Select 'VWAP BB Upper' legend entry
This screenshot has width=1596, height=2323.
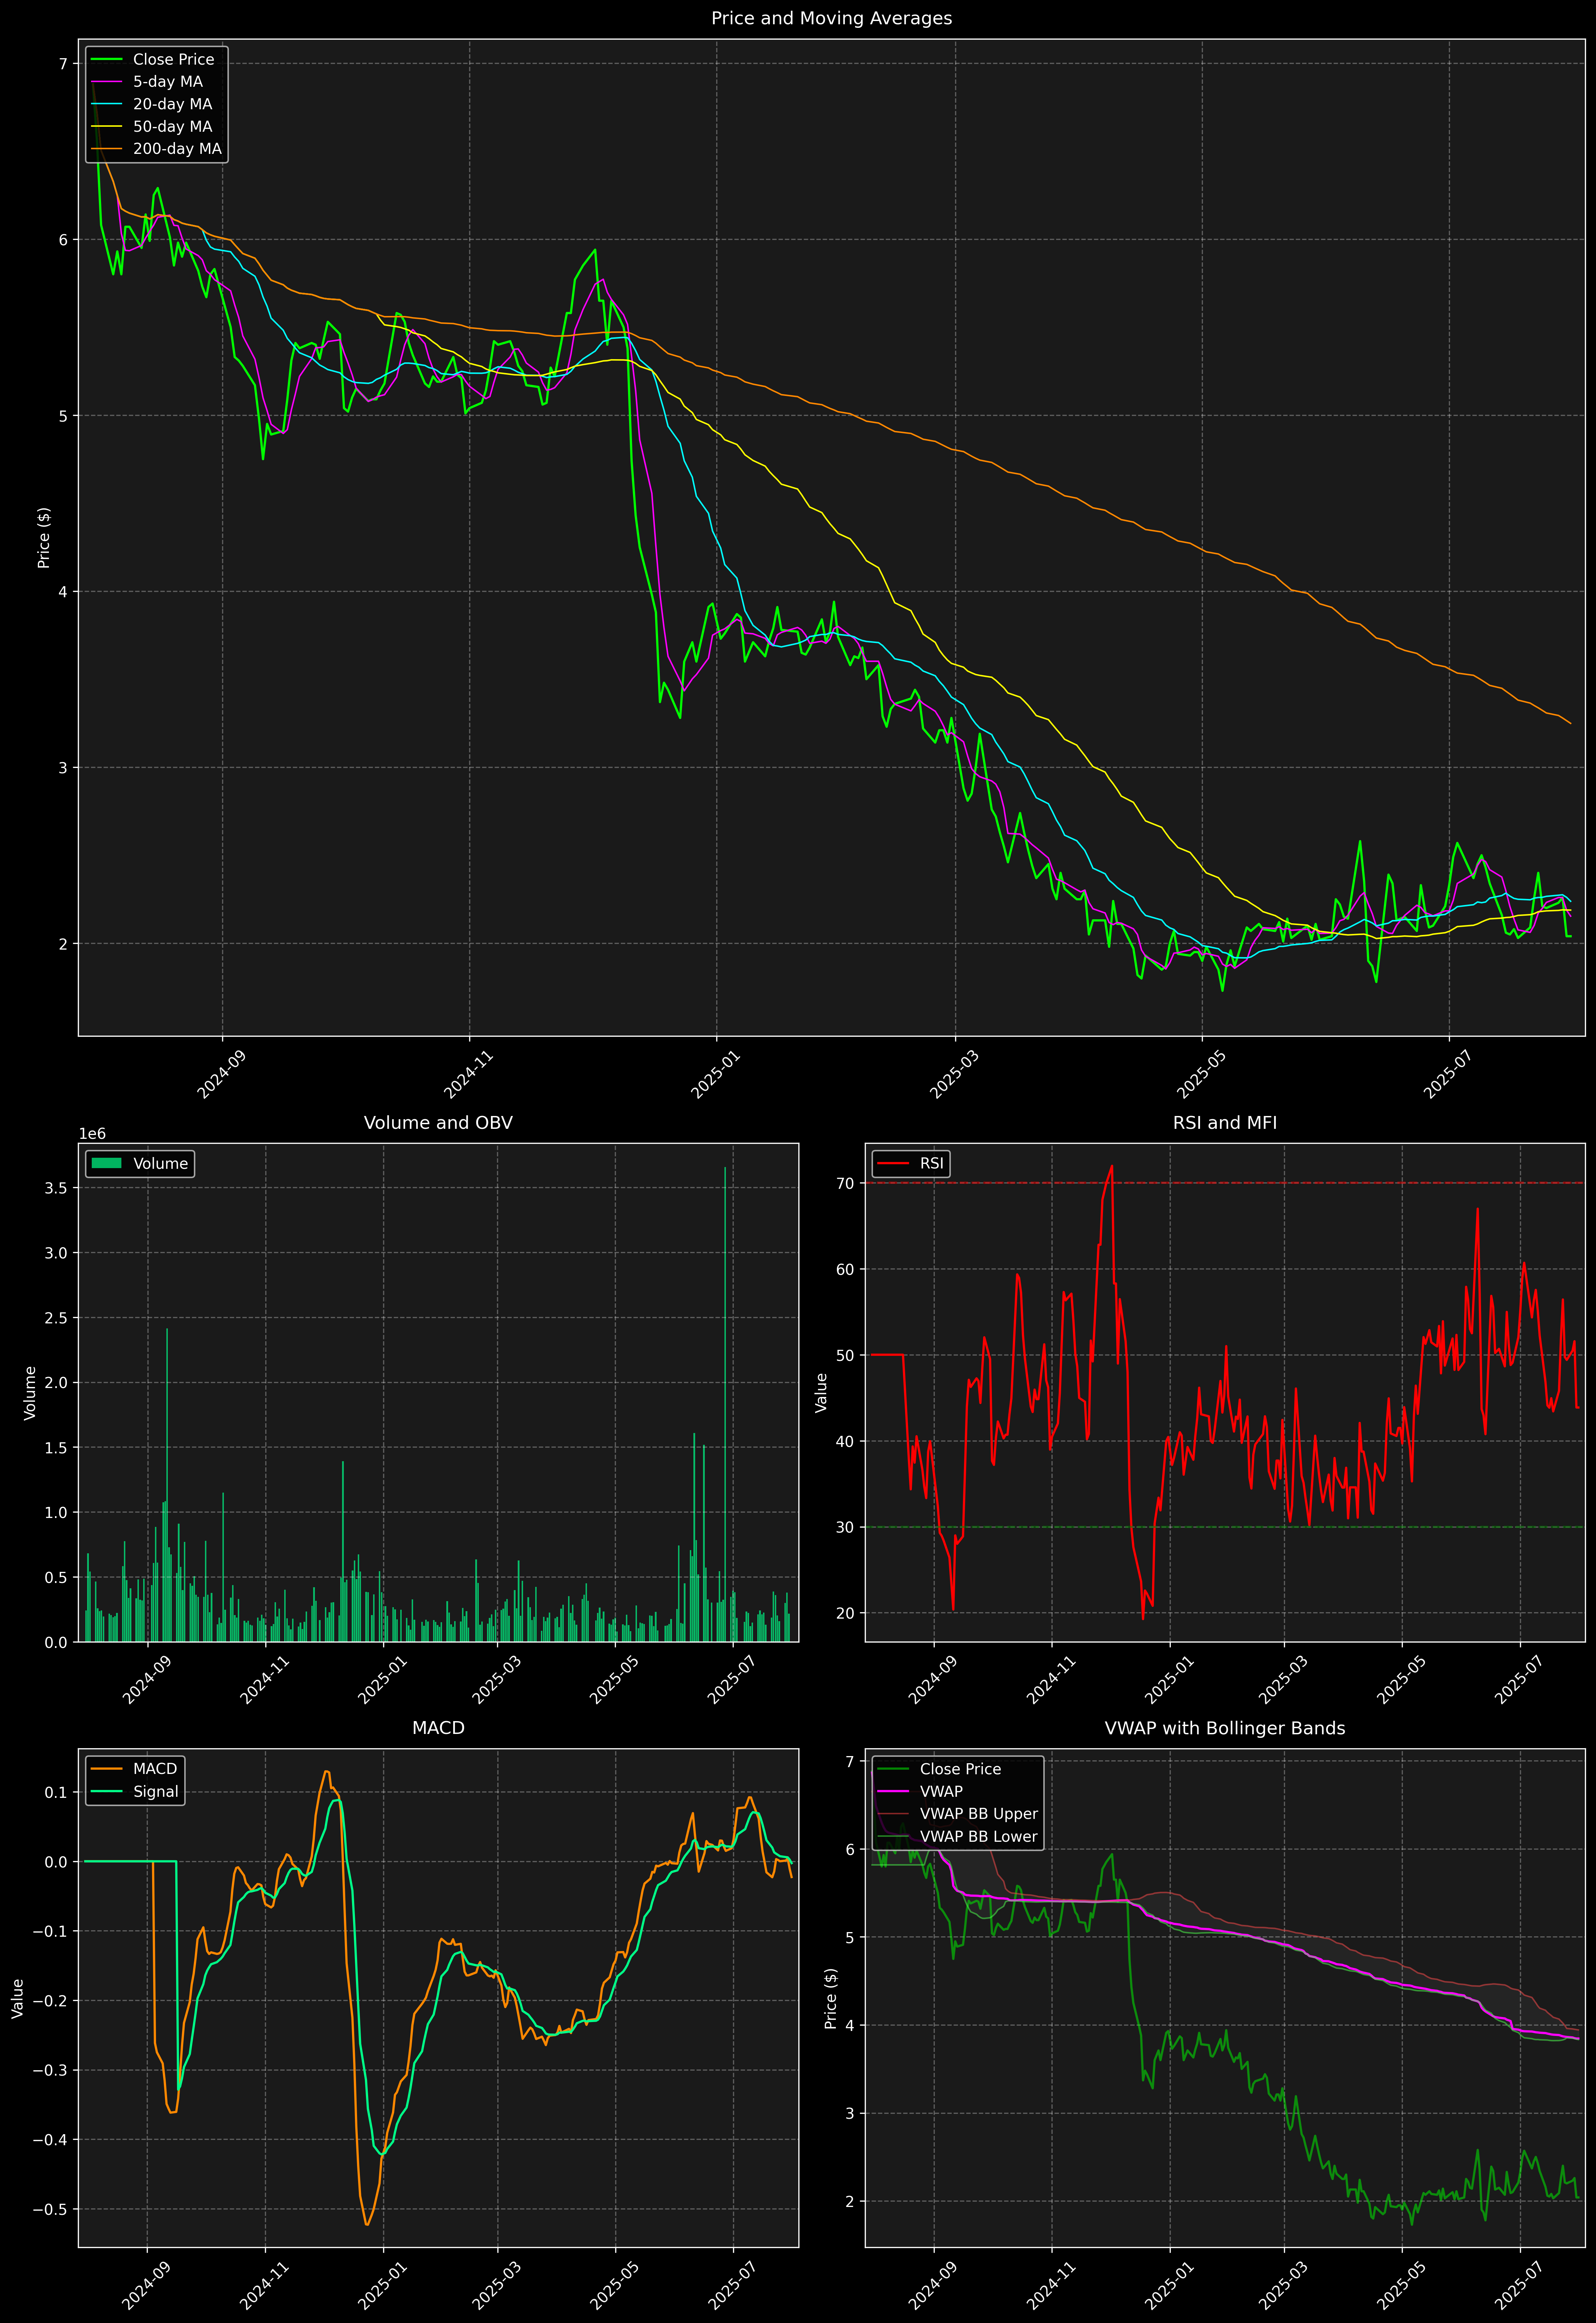pyautogui.click(x=979, y=1814)
